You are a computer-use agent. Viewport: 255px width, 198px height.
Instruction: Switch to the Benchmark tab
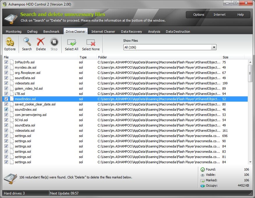coord(52,32)
